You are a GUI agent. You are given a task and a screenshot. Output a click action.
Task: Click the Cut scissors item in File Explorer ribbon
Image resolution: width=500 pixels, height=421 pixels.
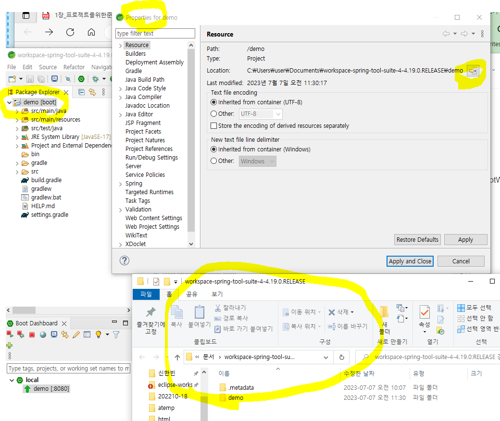pos(231,308)
